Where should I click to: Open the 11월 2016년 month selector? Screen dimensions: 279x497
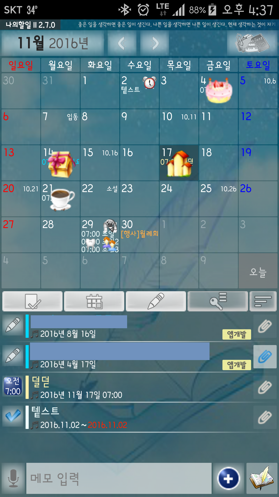[53, 43]
